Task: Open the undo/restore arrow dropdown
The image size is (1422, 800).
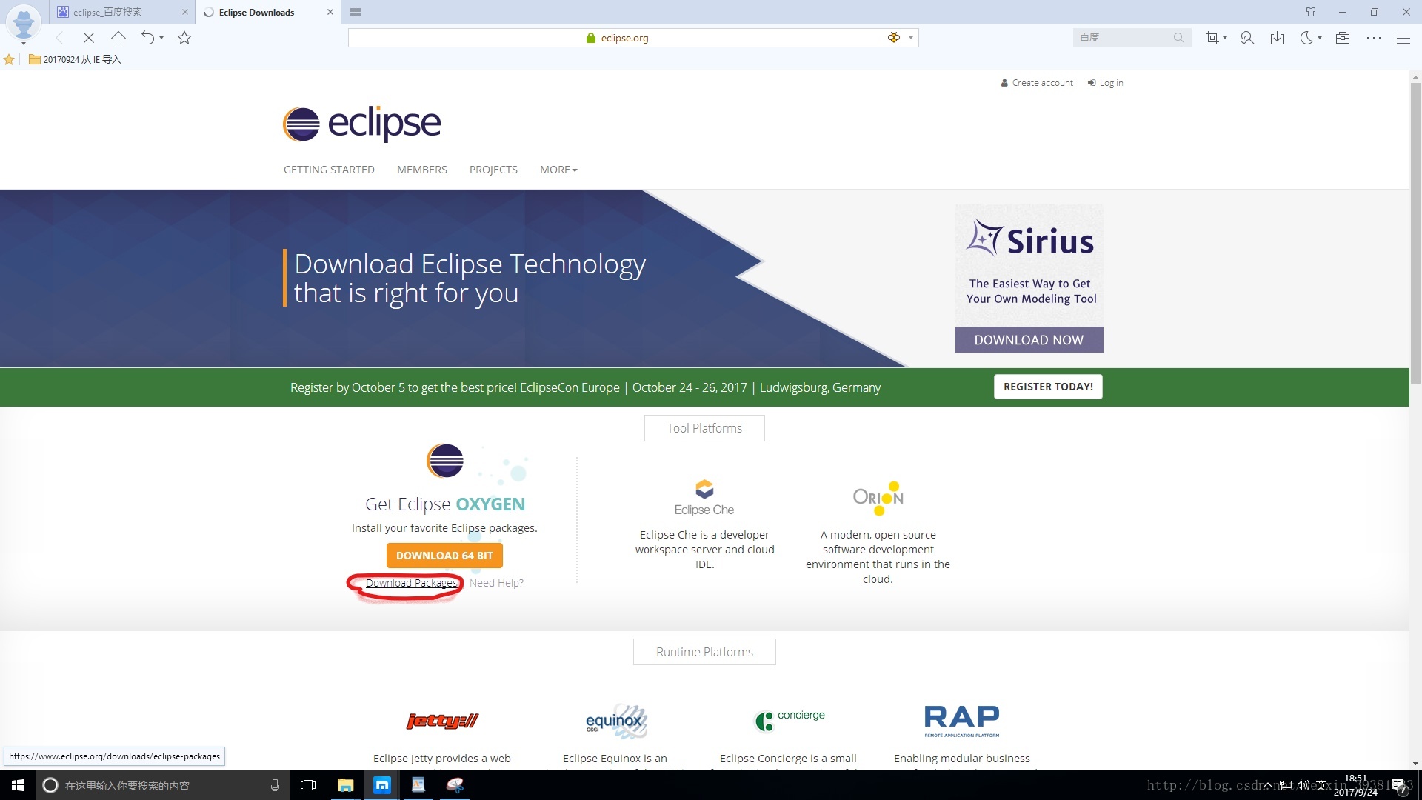Action: (161, 38)
